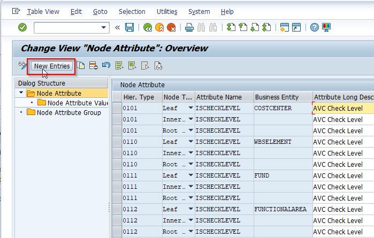Screen dimensions: 374x238
Task: Open the Help menu
Action: pos(227,11)
